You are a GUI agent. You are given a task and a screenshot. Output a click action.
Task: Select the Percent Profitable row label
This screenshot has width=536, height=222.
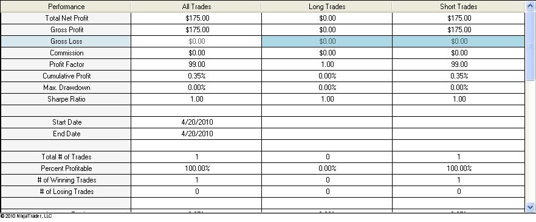point(66,168)
